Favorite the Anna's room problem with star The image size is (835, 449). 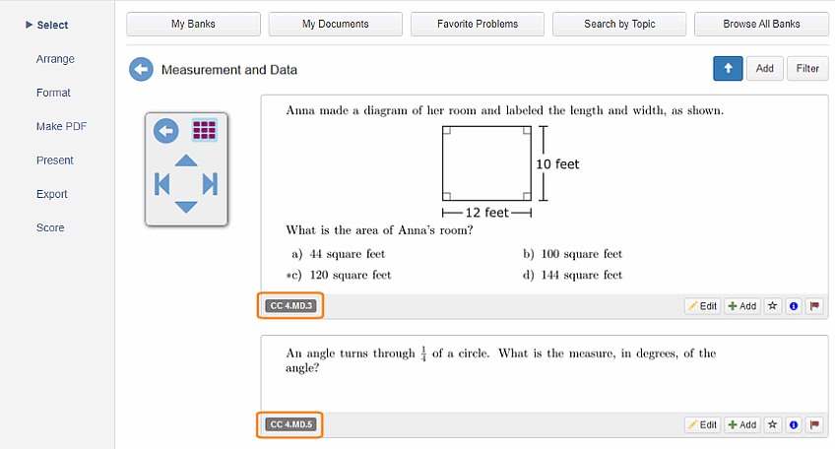[772, 305]
